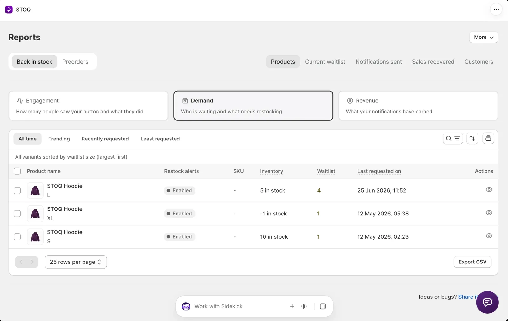The image size is (508, 321).
Task: View details eye icon for Hoodie S
Action: [x=489, y=236]
